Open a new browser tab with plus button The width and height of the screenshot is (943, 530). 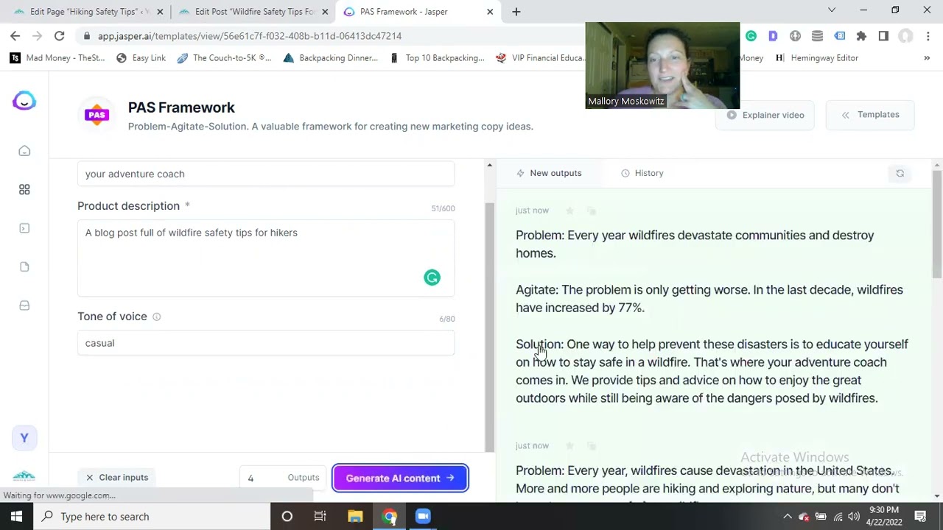point(516,11)
